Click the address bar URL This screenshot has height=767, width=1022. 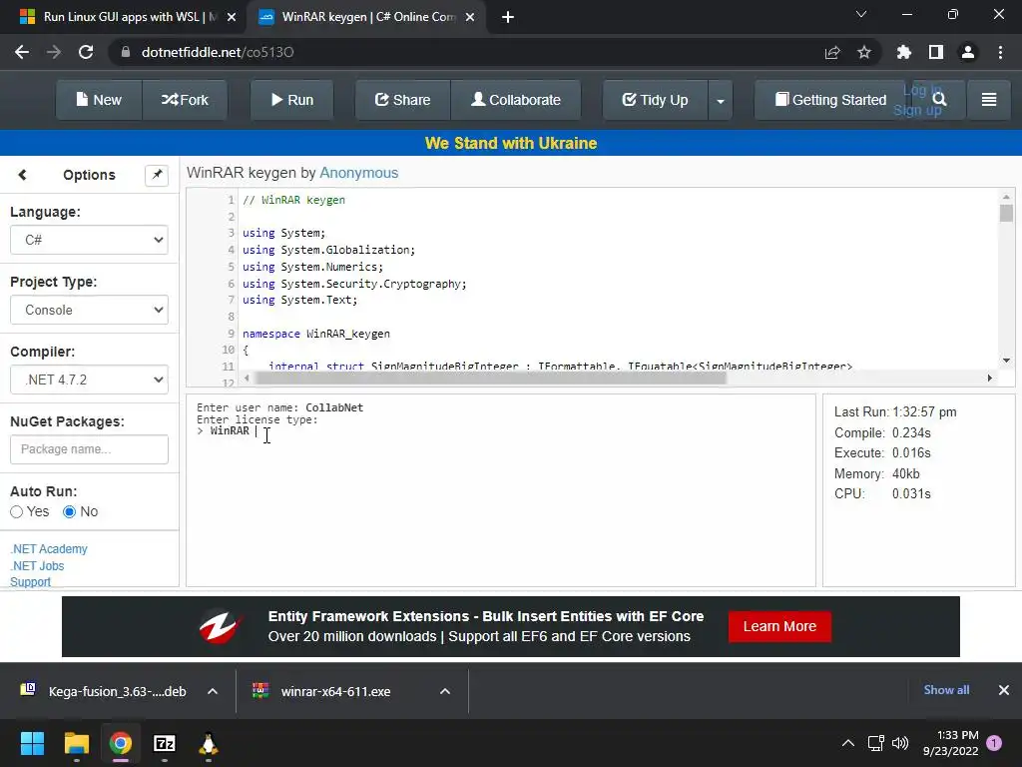coord(218,52)
